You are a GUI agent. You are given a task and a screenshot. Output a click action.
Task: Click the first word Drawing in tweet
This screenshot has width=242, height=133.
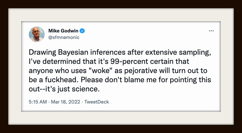(x=39, y=52)
